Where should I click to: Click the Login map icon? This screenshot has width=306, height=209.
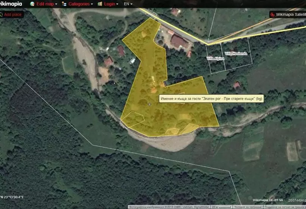coord(100,4)
